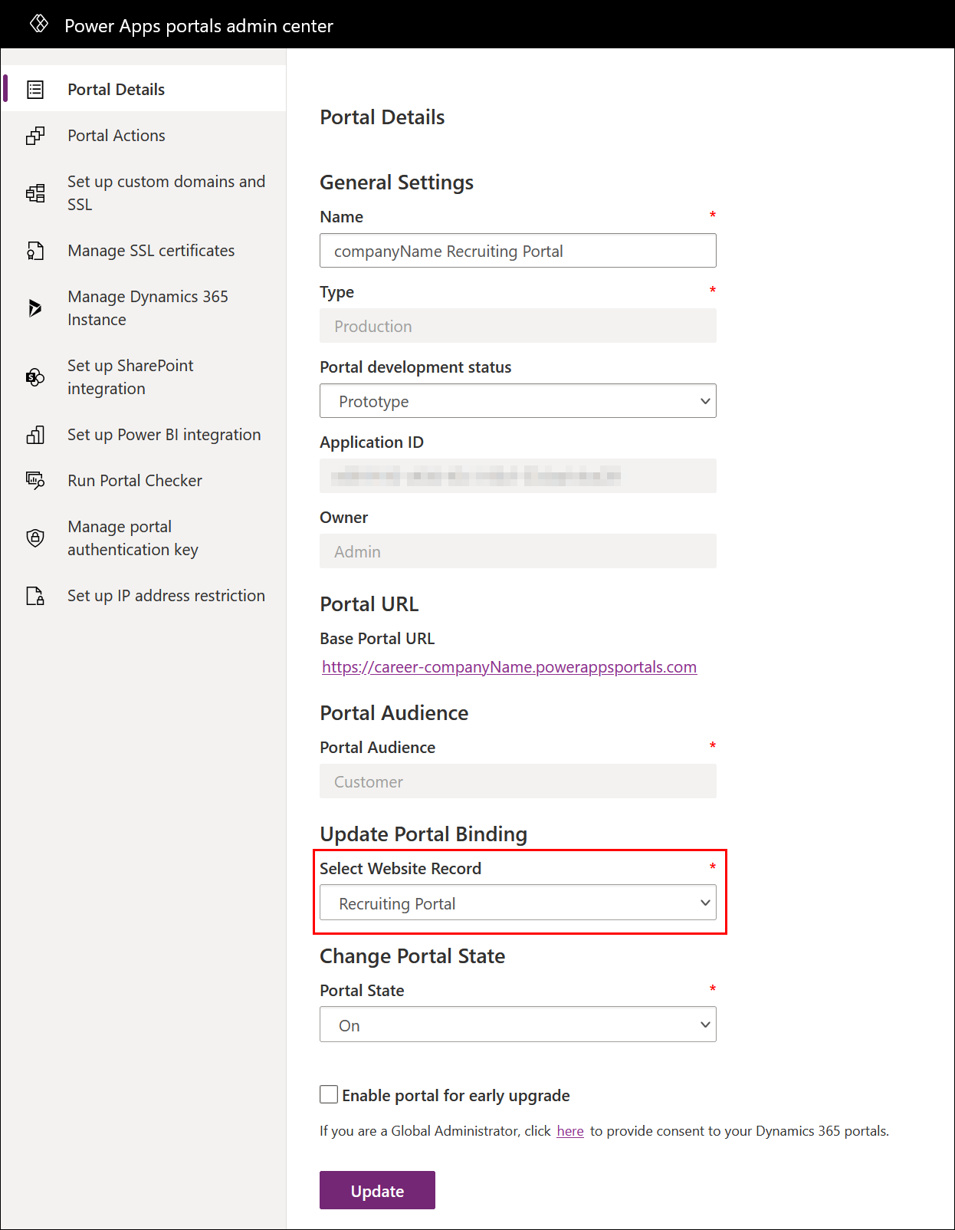
Task: Expand the Portal development status dropdown
Action: (x=518, y=401)
